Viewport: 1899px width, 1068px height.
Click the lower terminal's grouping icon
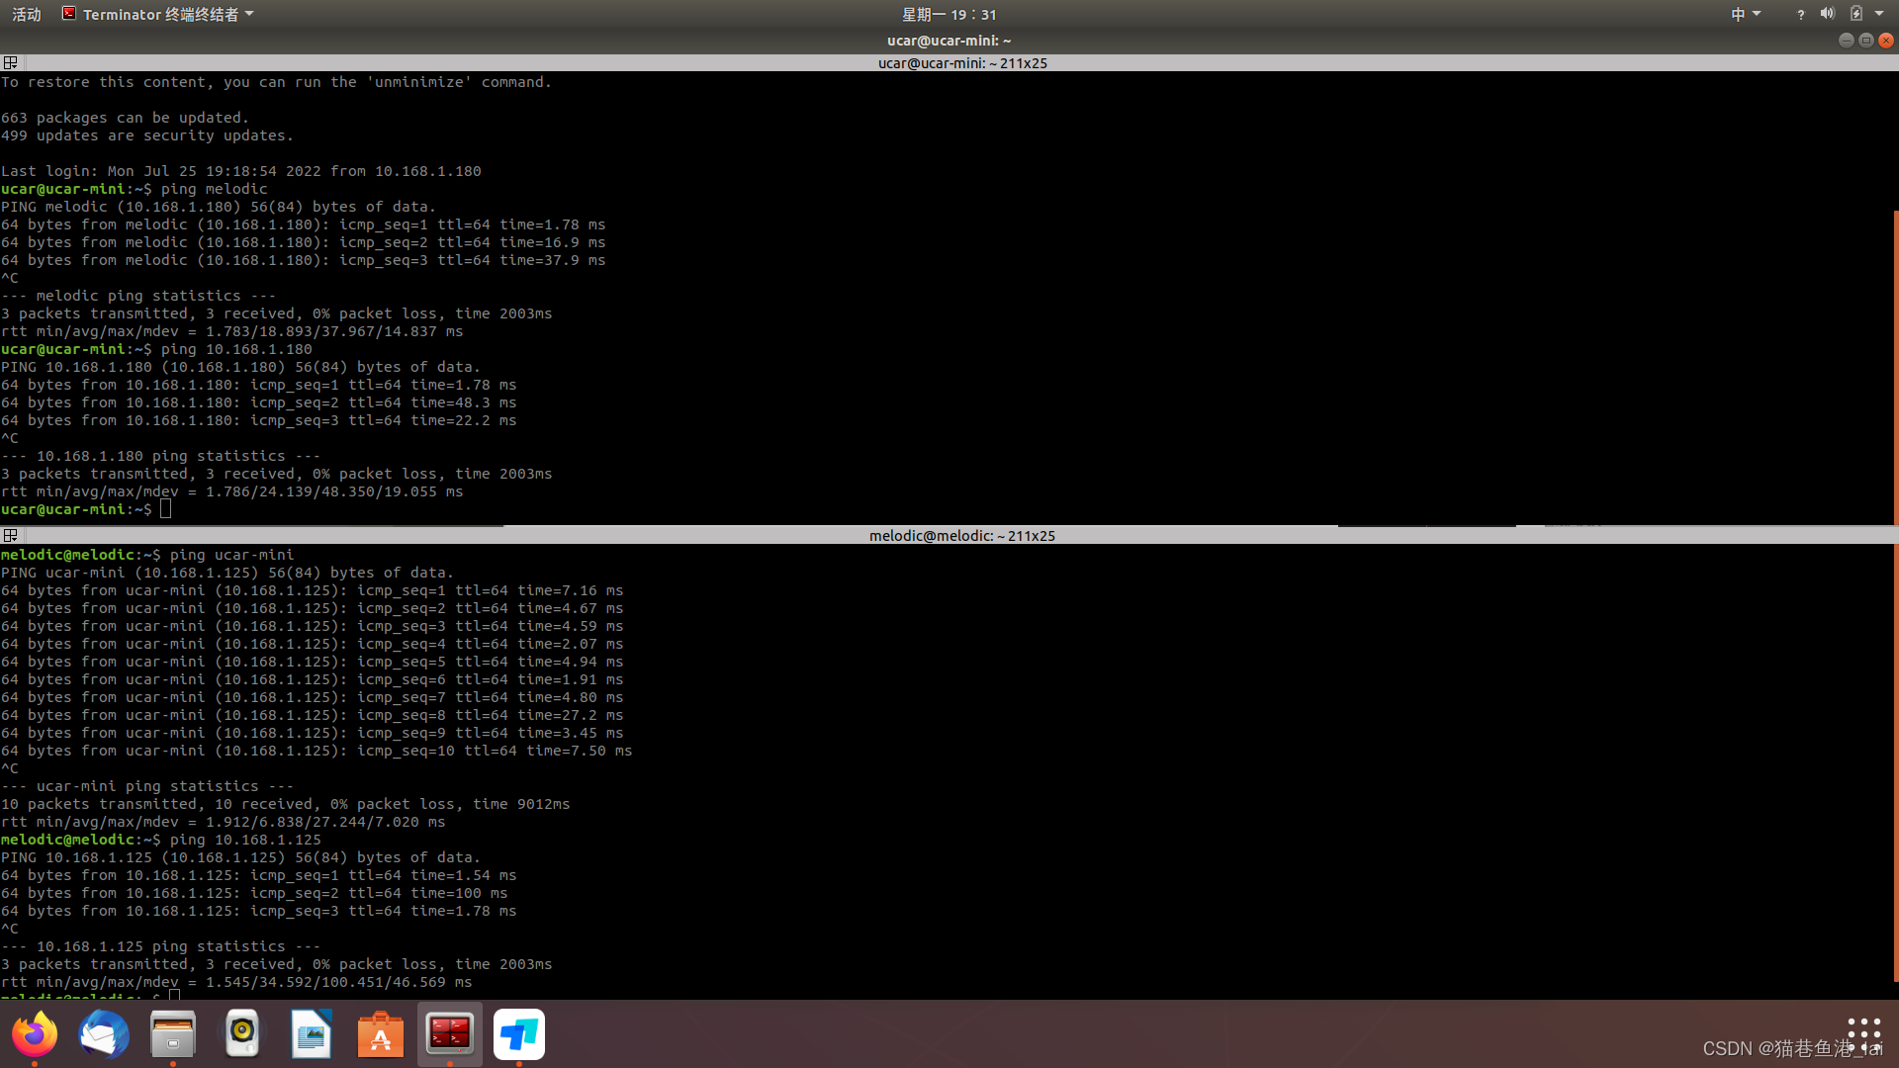(11, 535)
